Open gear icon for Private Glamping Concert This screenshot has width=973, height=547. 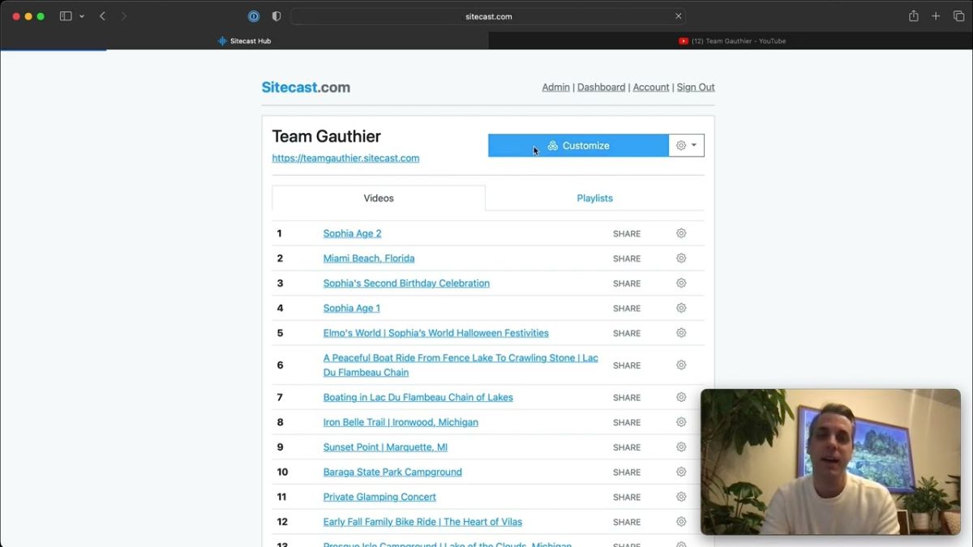click(x=681, y=497)
